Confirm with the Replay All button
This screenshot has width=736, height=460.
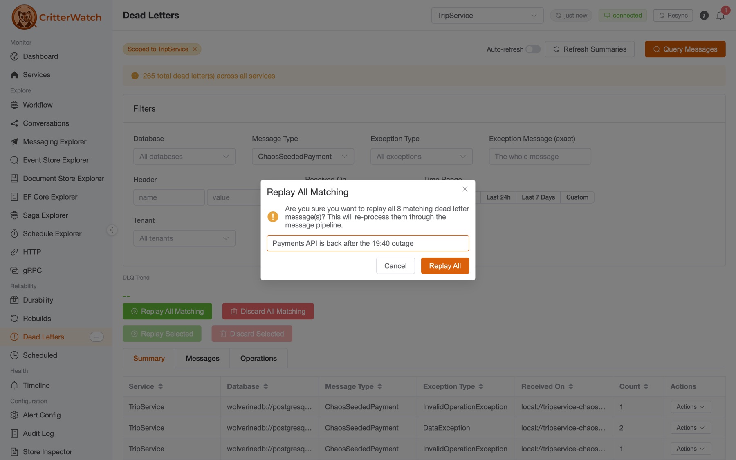445,266
